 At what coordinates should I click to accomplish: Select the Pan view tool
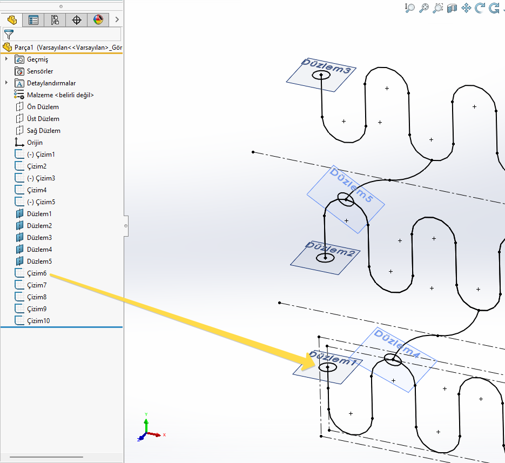point(467,8)
